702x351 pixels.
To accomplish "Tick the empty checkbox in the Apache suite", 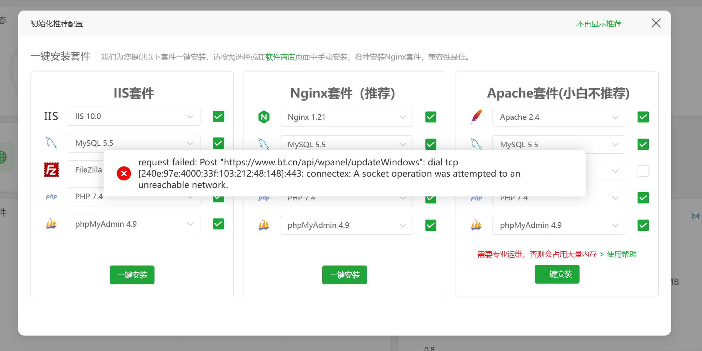I will click(x=643, y=171).
